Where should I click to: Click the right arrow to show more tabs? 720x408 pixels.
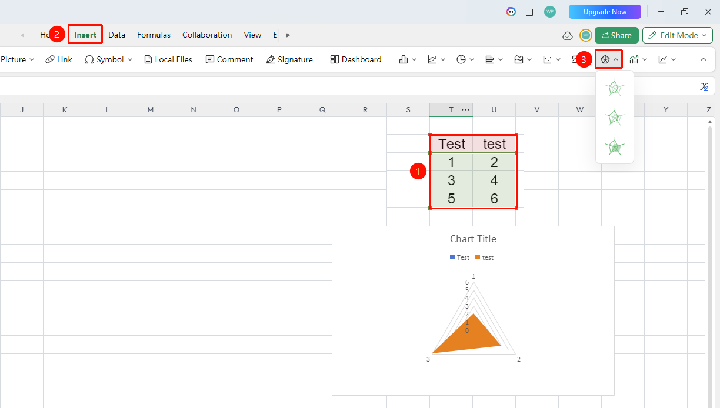coord(288,35)
